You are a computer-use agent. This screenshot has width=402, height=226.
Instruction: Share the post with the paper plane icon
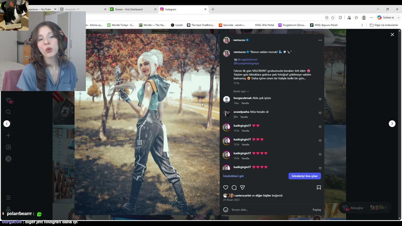coord(242,187)
